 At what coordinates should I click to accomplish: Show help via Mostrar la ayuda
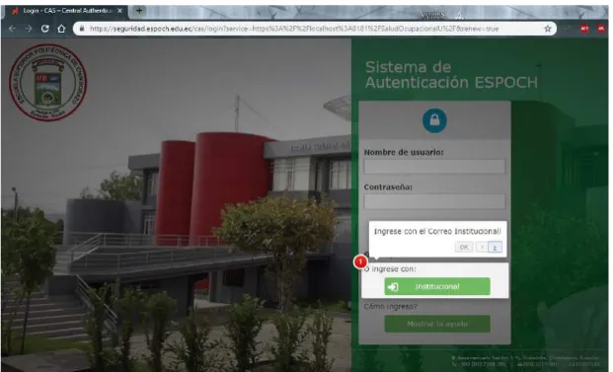pyautogui.click(x=437, y=324)
